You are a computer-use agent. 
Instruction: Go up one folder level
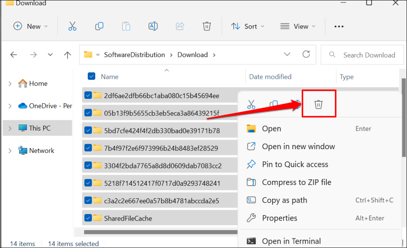(68, 55)
